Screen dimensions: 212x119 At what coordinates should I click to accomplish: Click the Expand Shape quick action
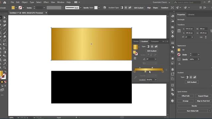(203, 96)
